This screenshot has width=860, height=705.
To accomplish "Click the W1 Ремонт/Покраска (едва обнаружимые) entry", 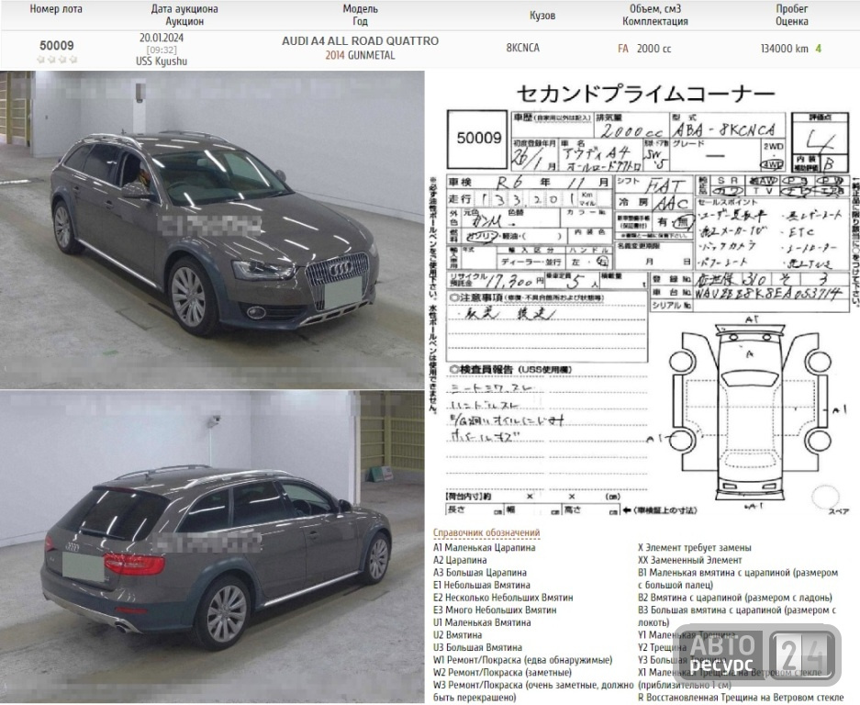I will pos(522,660).
